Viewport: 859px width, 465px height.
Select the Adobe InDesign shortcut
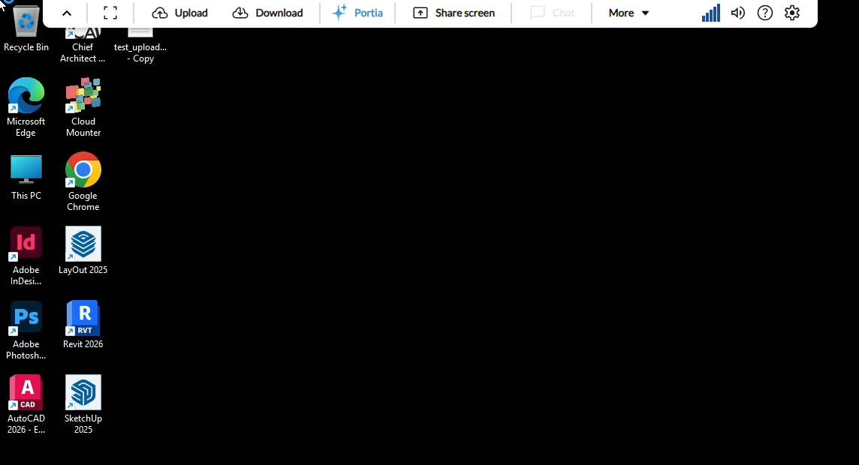pos(26,256)
